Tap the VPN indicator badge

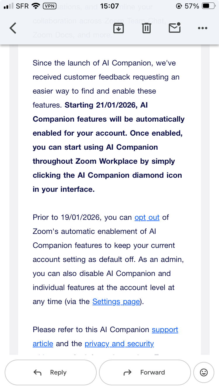point(49,6)
